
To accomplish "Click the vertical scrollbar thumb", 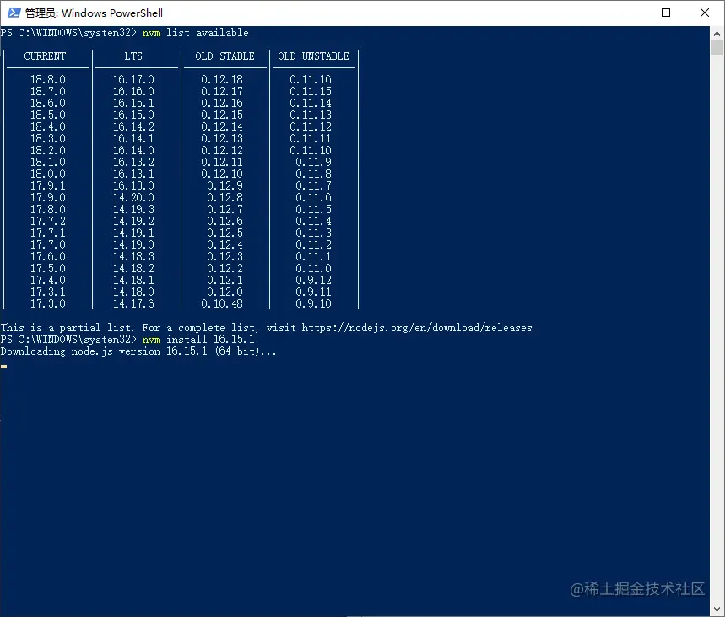I will click(717, 47).
